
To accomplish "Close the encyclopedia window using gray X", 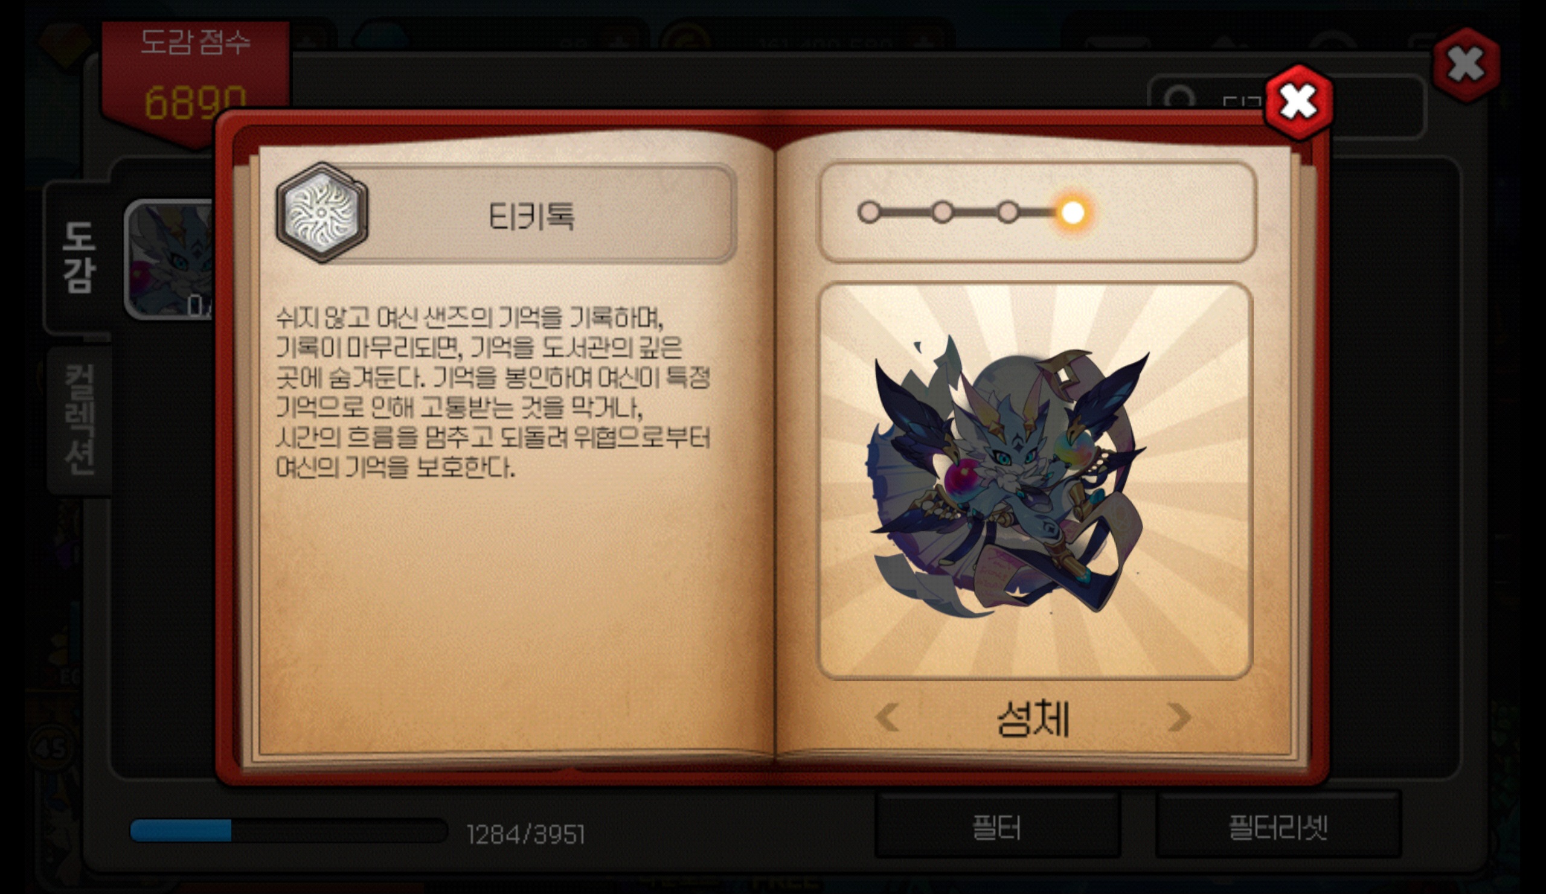I will coord(1466,64).
